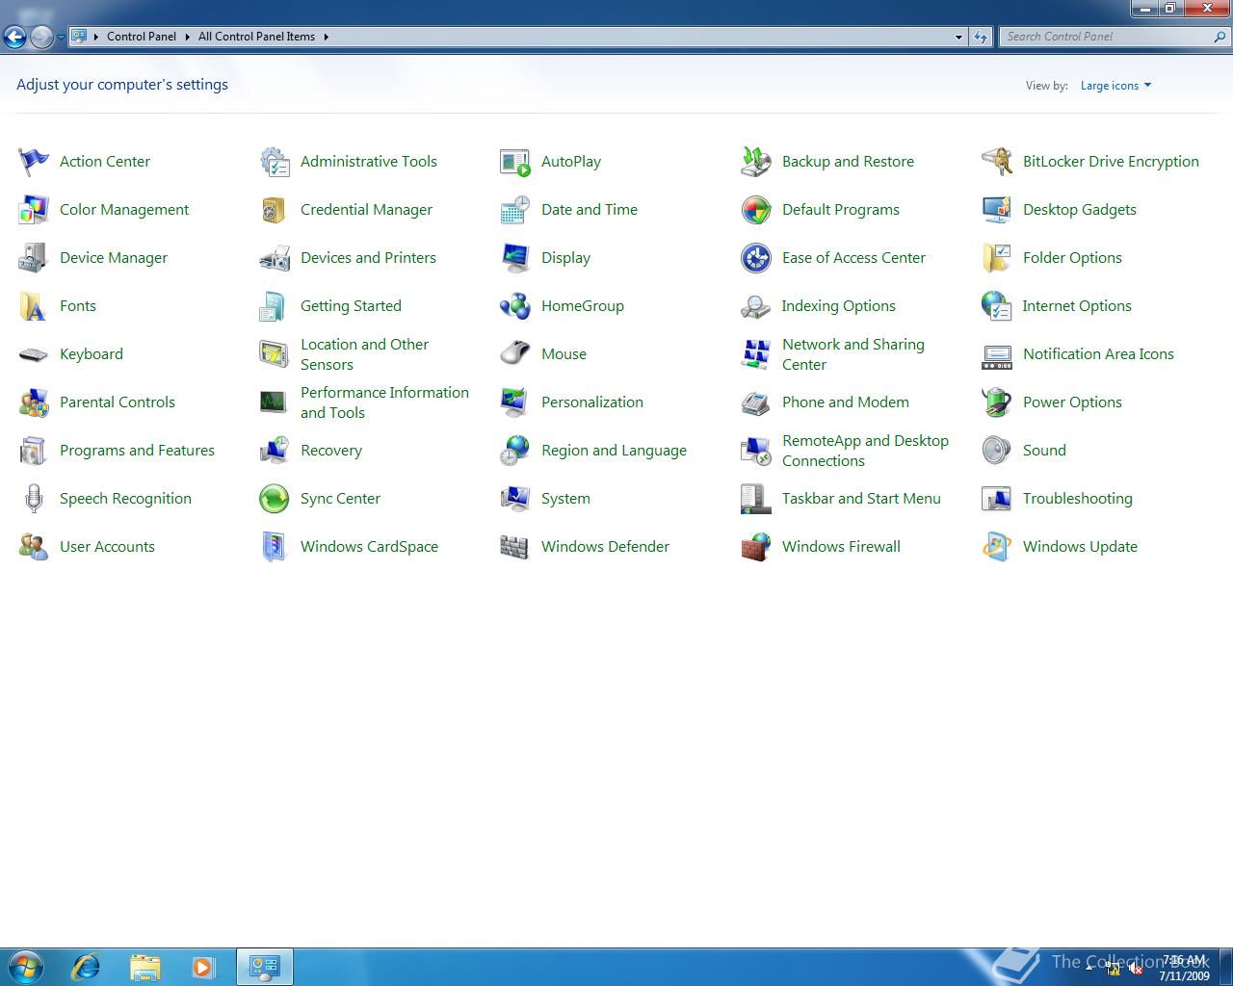
Task: Open the Backup and Restore icon
Action: tap(756, 162)
